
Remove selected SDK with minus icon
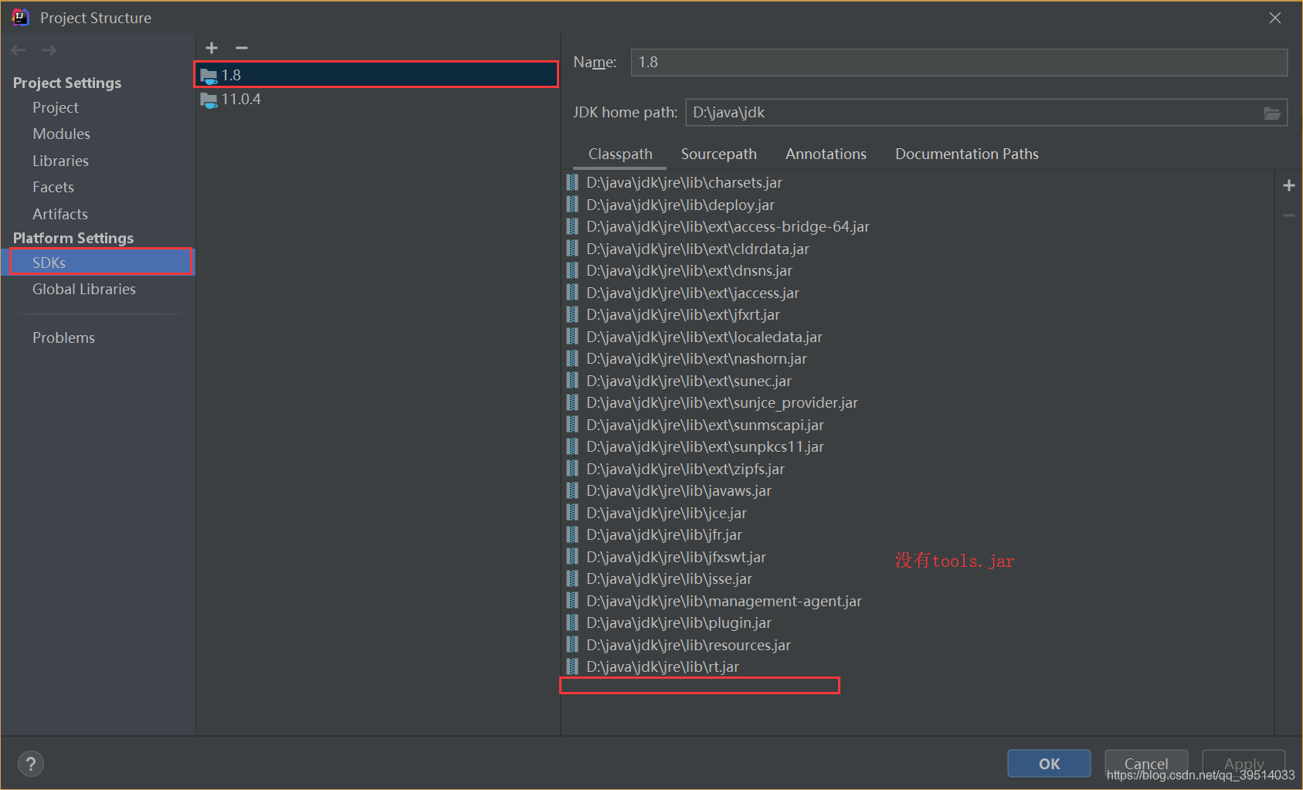point(242,48)
